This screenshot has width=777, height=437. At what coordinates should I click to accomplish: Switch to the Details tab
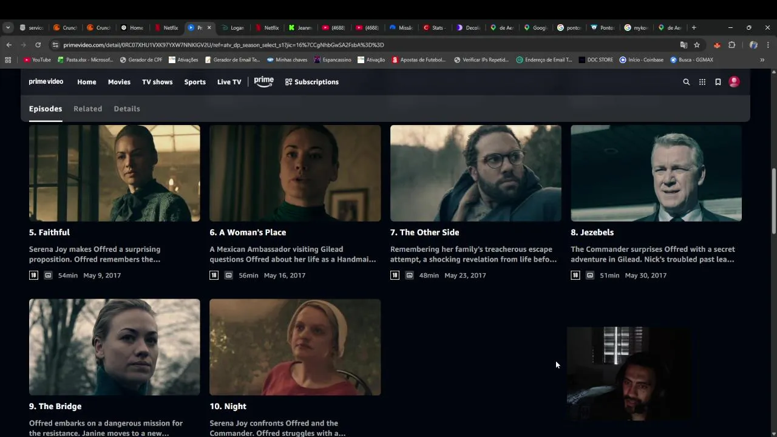(x=127, y=109)
